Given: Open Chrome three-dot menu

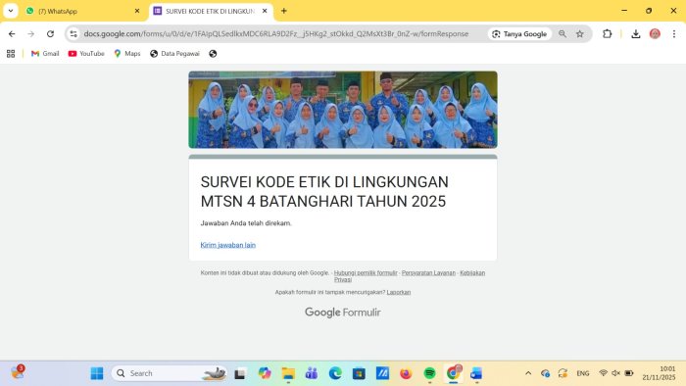Looking at the screenshot, I should (674, 33).
